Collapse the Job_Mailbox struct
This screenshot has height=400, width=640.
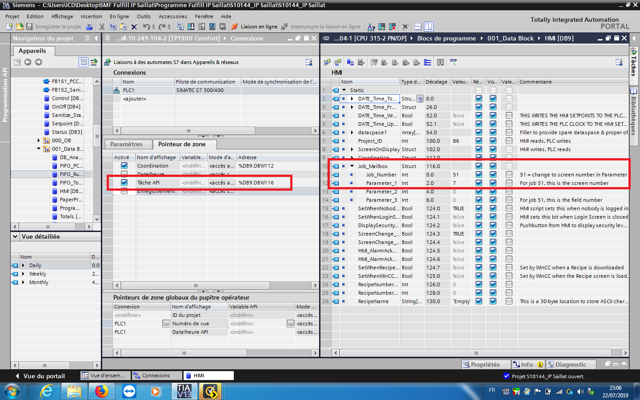[x=352, y=166]
